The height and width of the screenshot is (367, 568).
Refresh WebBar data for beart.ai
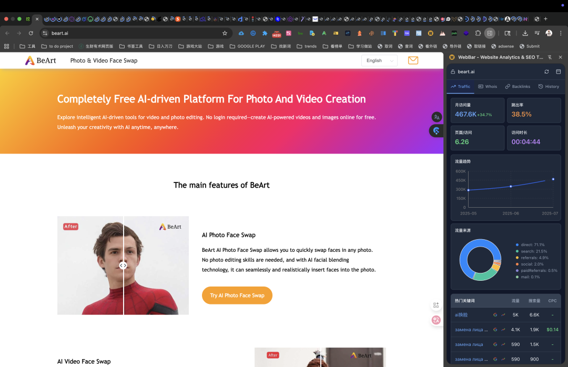(x=546, y=72)
